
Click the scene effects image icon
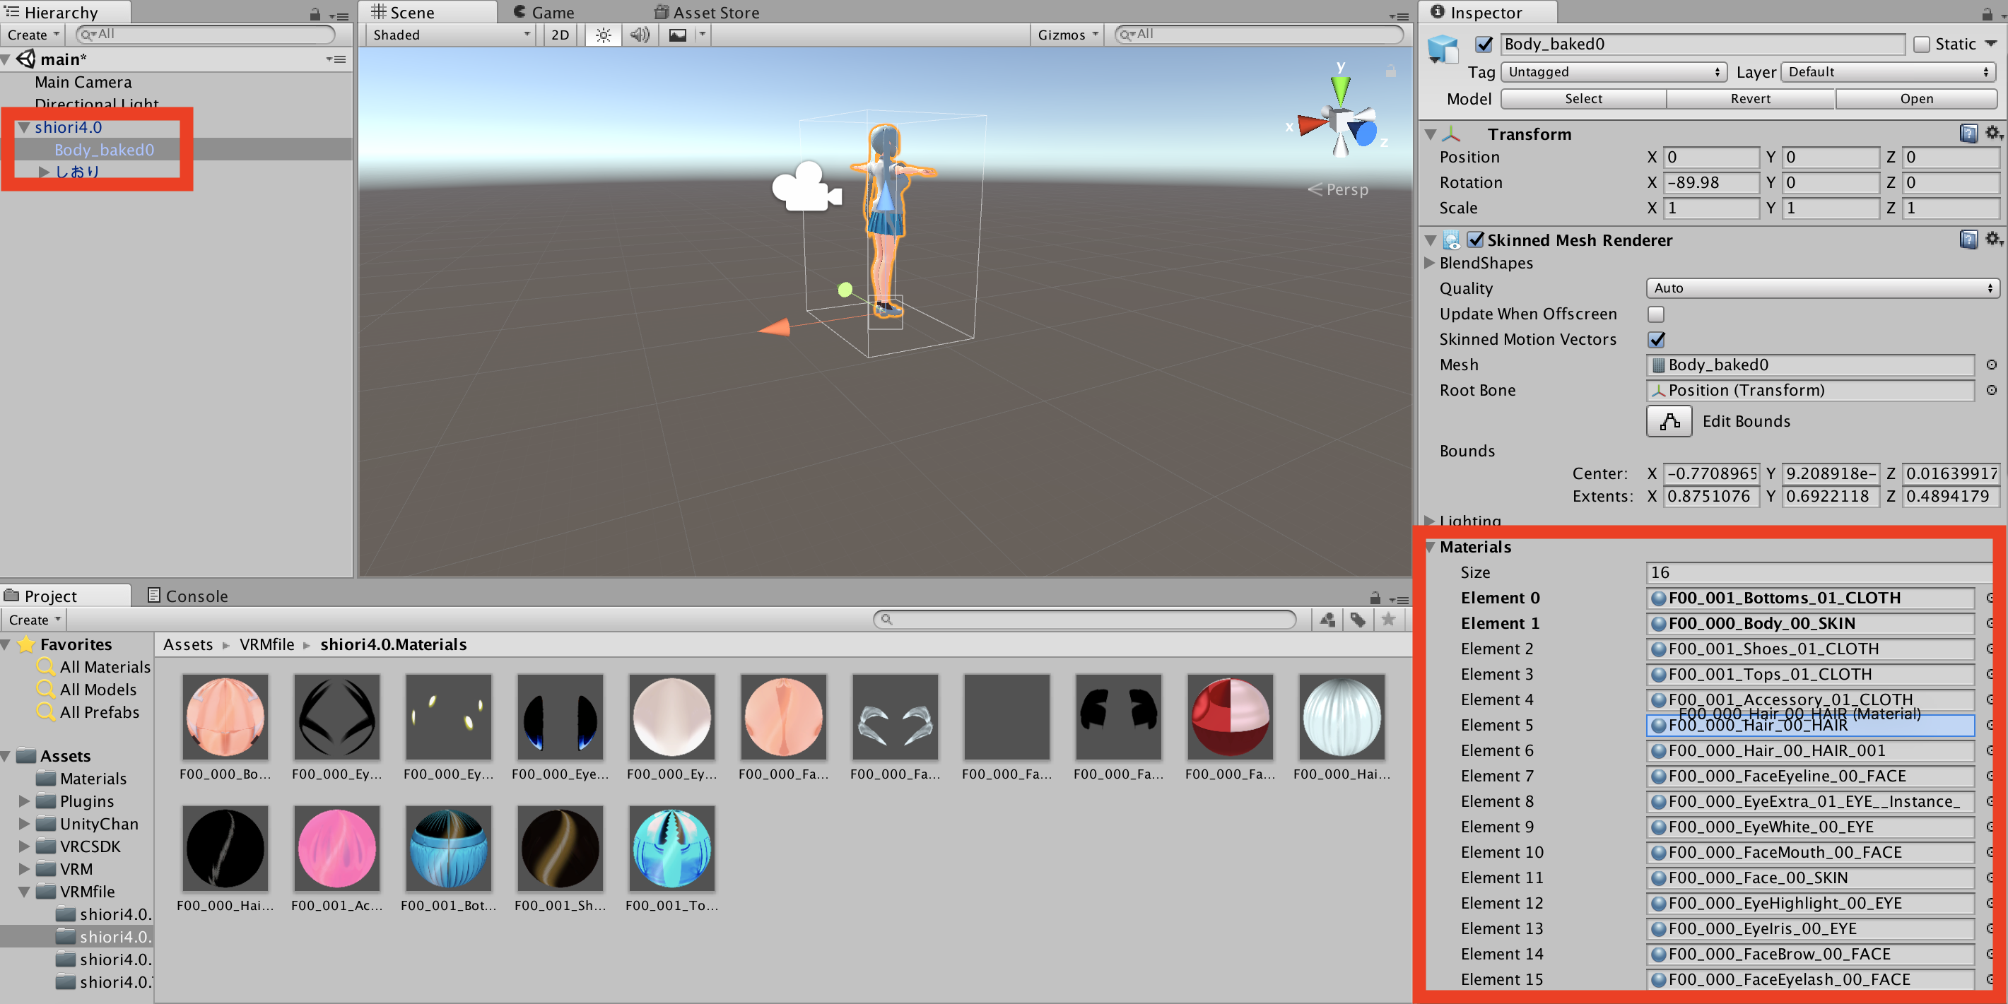[x=677, y=35]
